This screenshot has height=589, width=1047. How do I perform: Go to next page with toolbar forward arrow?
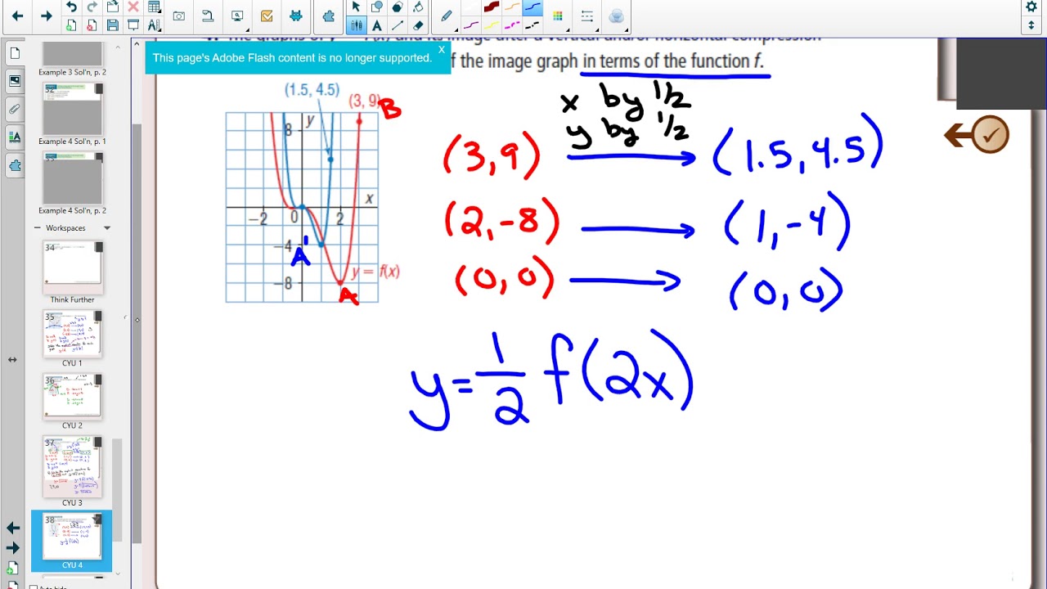click(x=47, y=16)
